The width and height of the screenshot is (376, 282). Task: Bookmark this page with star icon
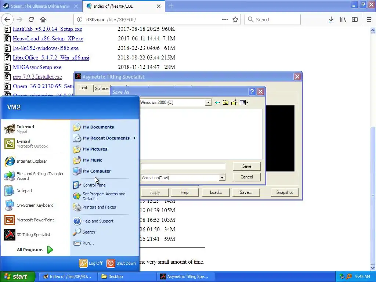coord(235,19)
